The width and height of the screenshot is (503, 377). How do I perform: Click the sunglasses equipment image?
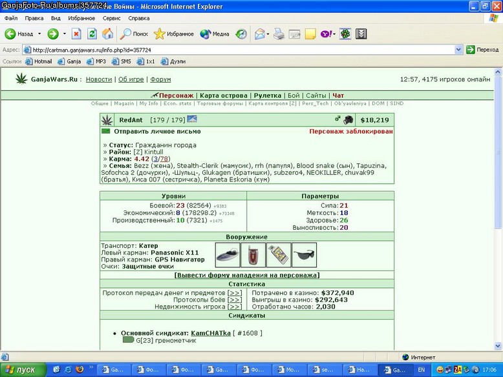pos(305,255)
